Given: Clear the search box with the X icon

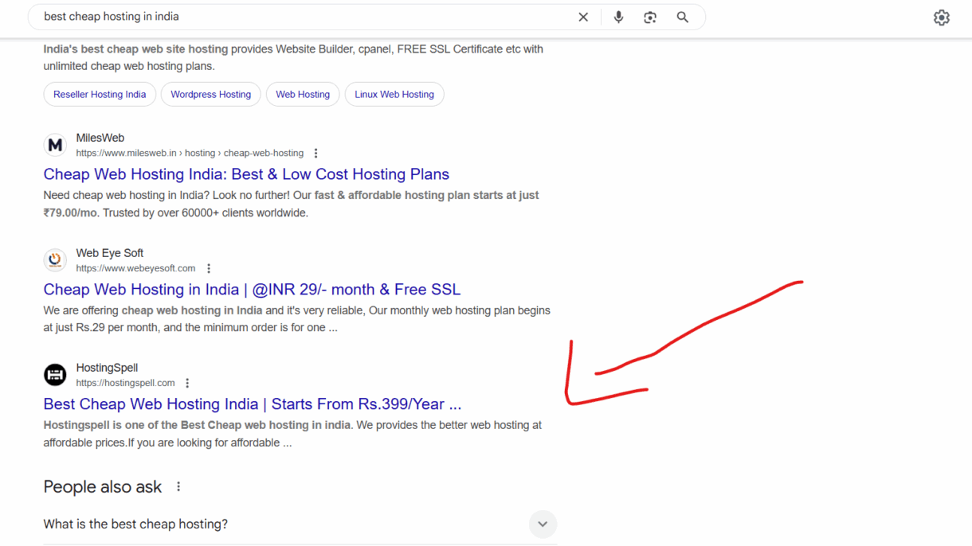Looking at the screenshot, I should tap(583, 17).
